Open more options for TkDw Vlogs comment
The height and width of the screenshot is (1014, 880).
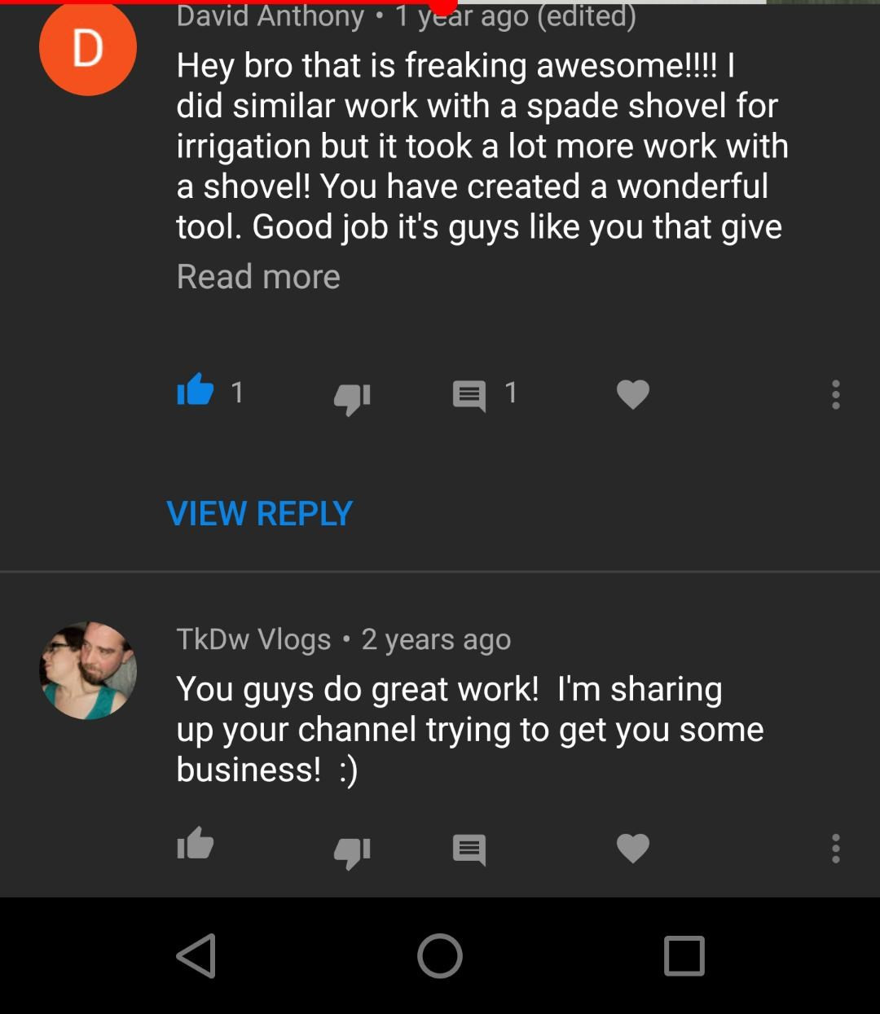coord(835,848)
